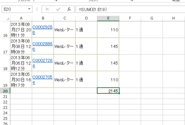Cancel formula entry with the X icon
Screen dimensions: 185x125
click(47, 9)
